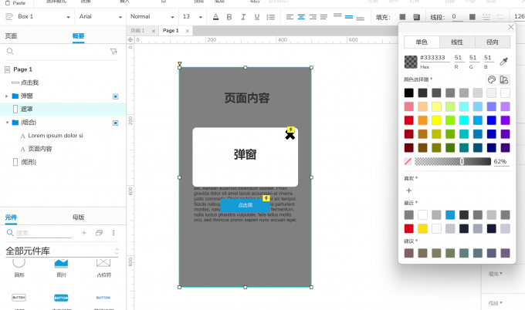Image resolution: width=525 pixels, height=310 pixels.
Task: Add a favorite color with plus icon
Action: point(409,190)
